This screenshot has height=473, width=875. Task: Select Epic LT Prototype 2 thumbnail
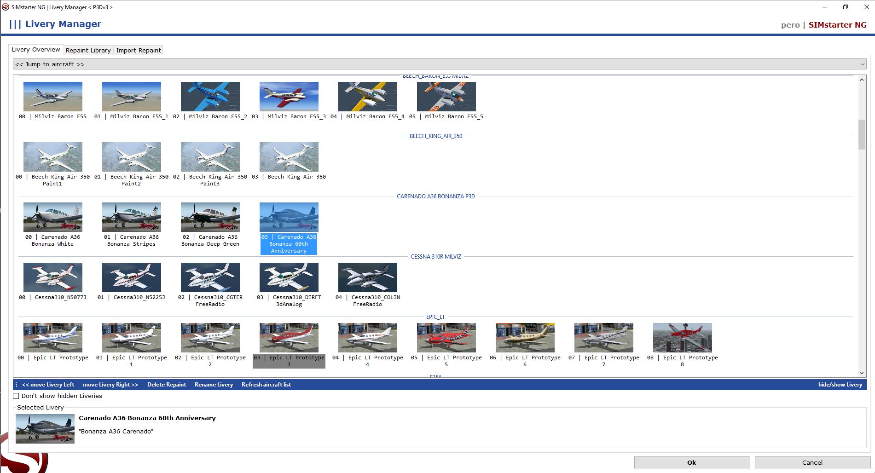point(210,338)
